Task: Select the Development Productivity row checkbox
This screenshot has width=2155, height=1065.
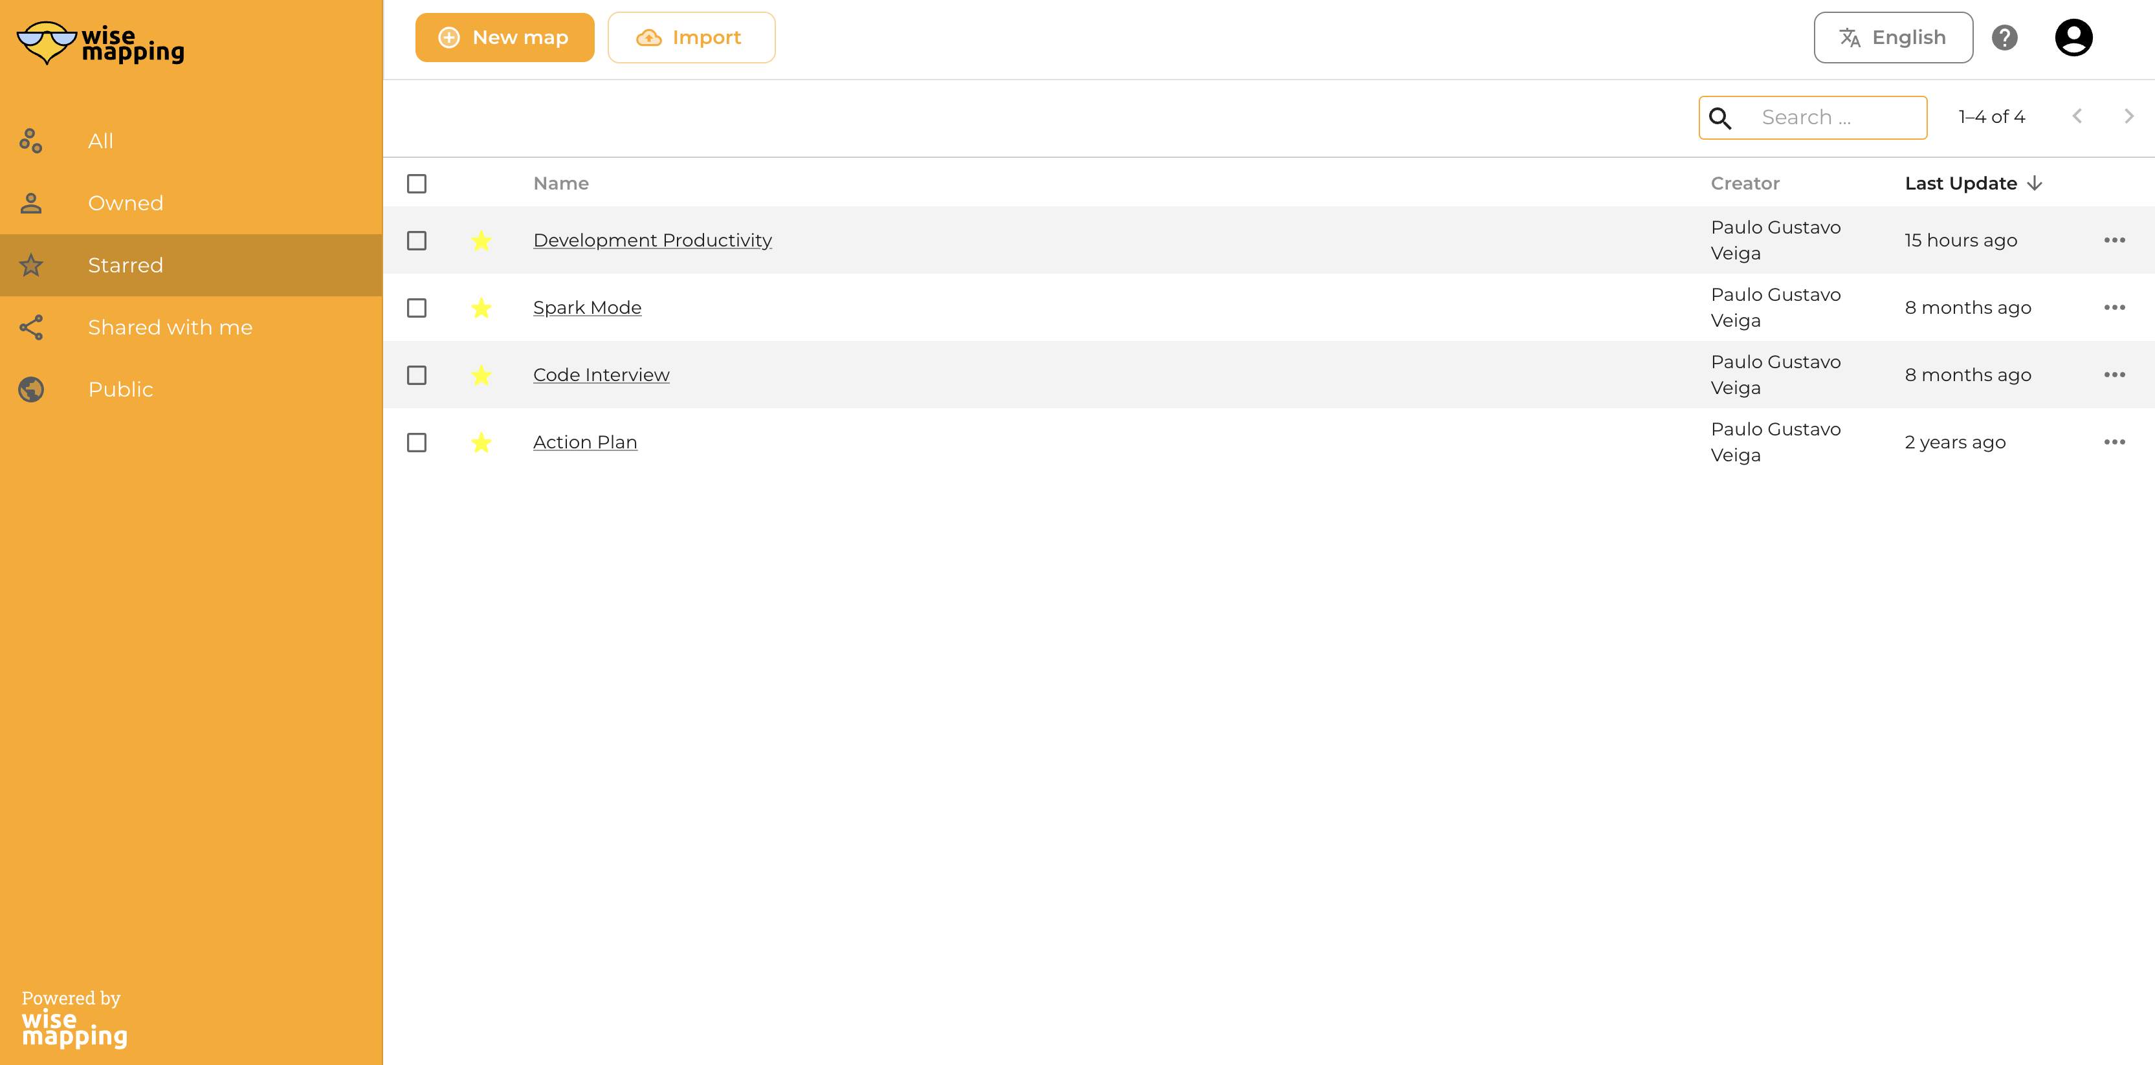Action: pos(417,241)
